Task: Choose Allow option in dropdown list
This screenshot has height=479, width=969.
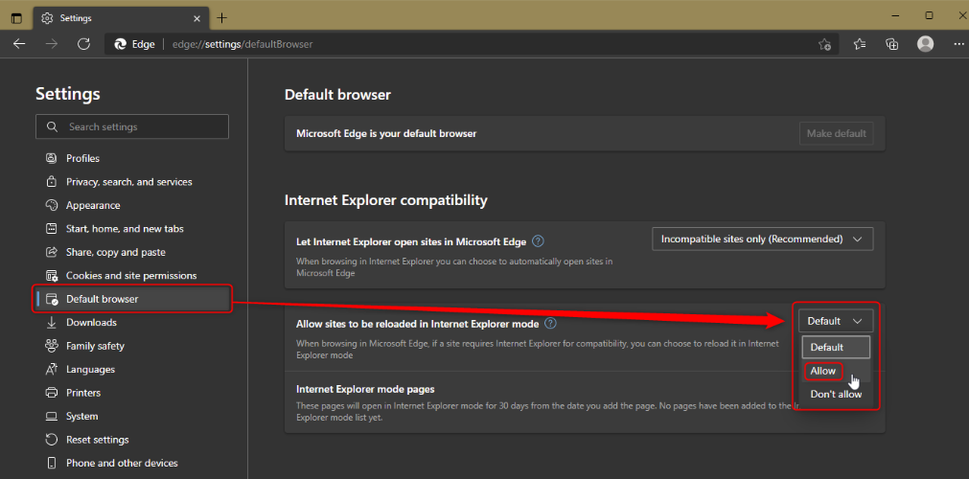Action: click(836, 371)
